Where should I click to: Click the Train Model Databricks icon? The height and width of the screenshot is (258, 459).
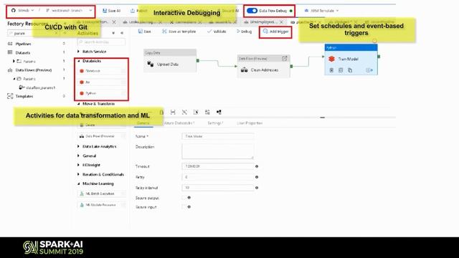[x=331, y=59]
